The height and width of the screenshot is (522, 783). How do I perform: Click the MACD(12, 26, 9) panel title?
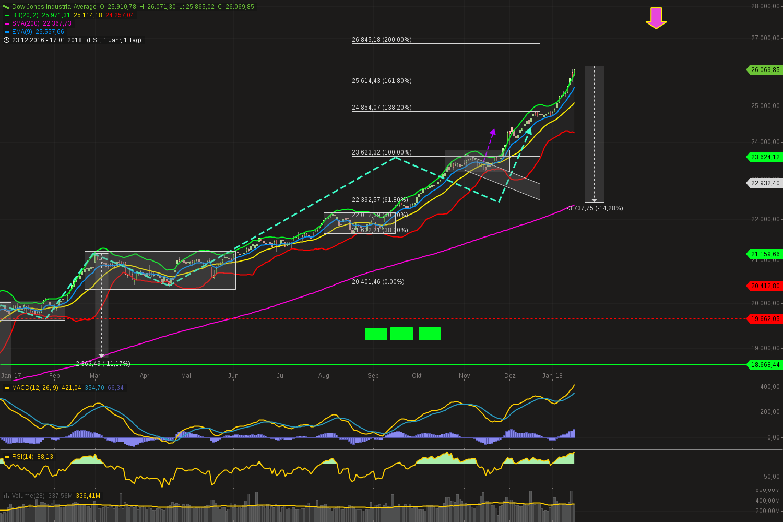coord(34,388)
